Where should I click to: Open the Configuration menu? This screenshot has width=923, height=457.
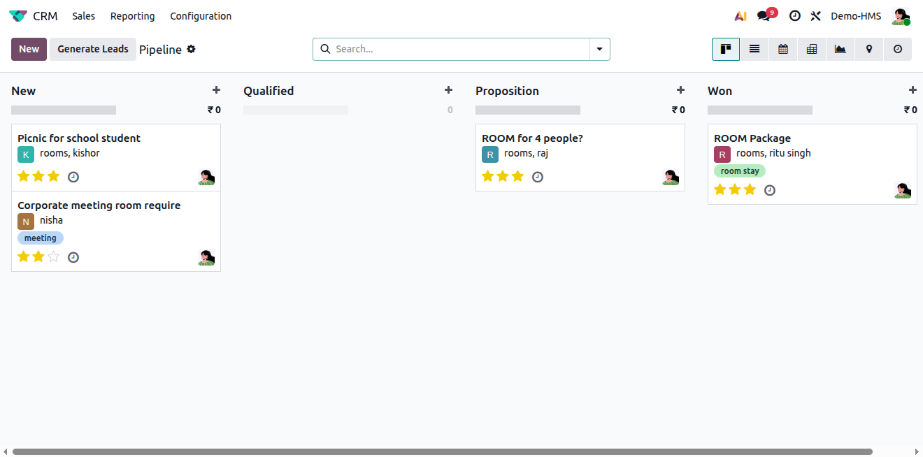coord(201,16)
